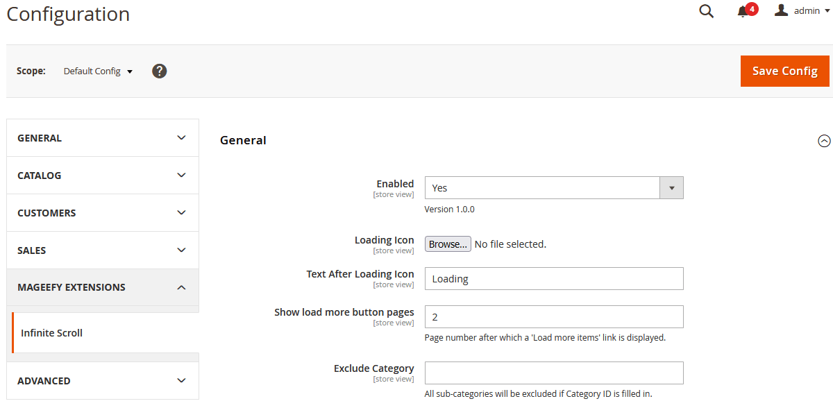
Task: Click the Text After Loading Icon field
Action: point(553,279)
